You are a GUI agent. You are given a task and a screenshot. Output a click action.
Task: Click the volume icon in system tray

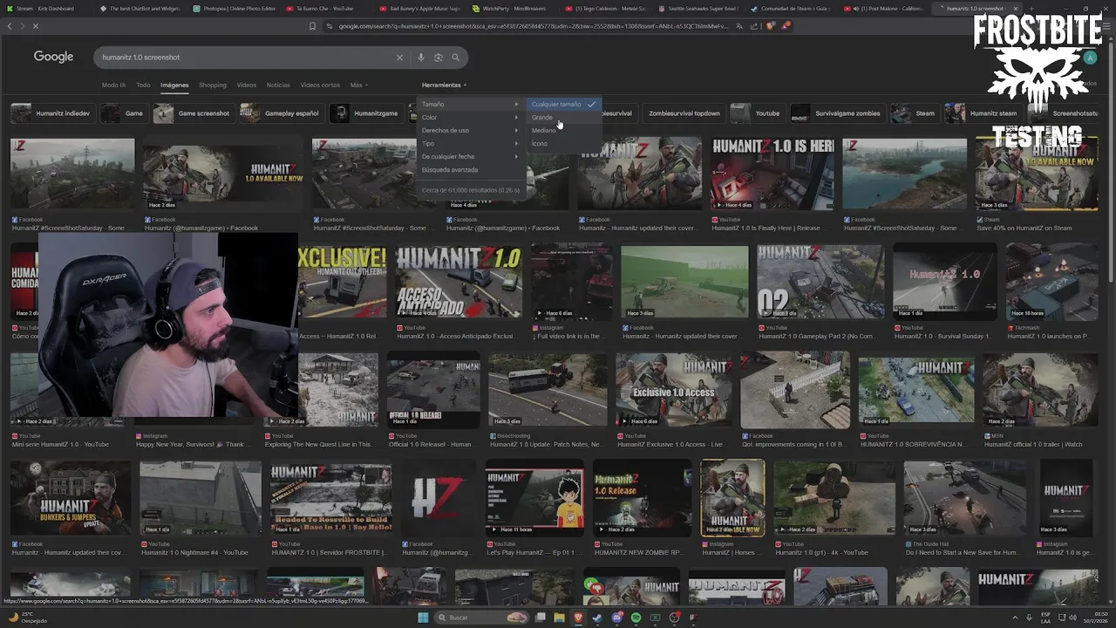point(1072,618)
